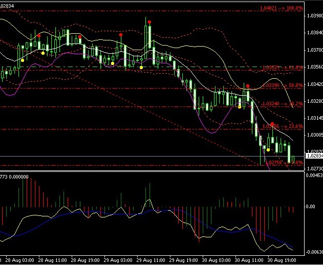The image size is (323, 265).
Task: Click the 29 Aug 19:00 time label
Action: (x=184, y=260)
